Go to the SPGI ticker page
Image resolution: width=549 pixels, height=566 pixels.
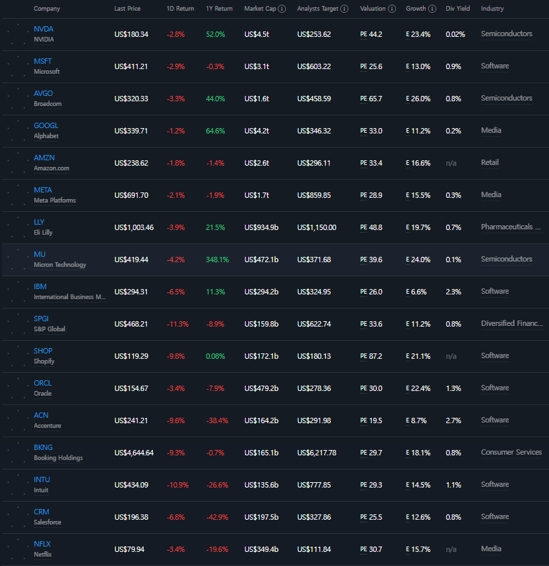click(x=41, y=319)
